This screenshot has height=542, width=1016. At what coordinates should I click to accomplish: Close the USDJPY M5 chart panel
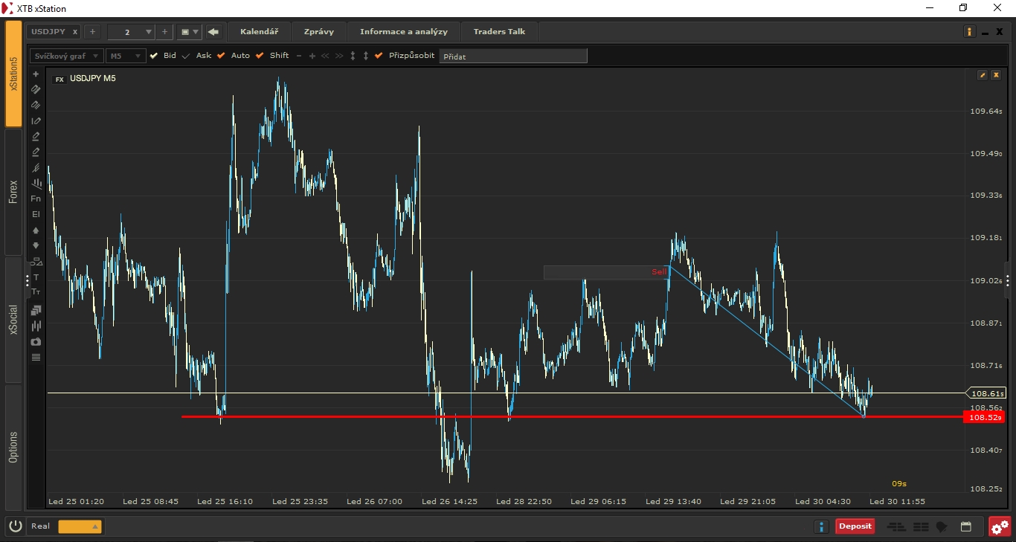tap(996, 75)
